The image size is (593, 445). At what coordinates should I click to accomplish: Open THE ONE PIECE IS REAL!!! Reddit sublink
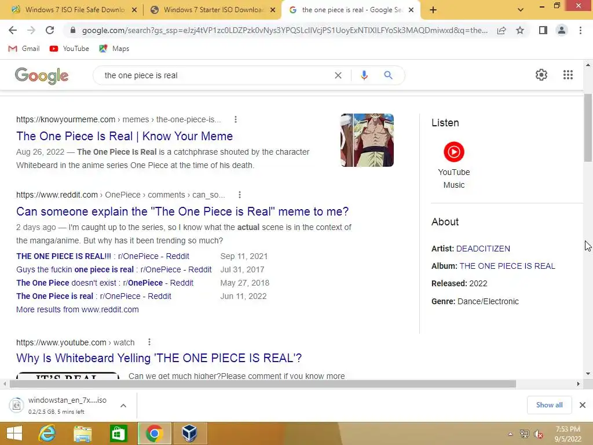point(103,256)
